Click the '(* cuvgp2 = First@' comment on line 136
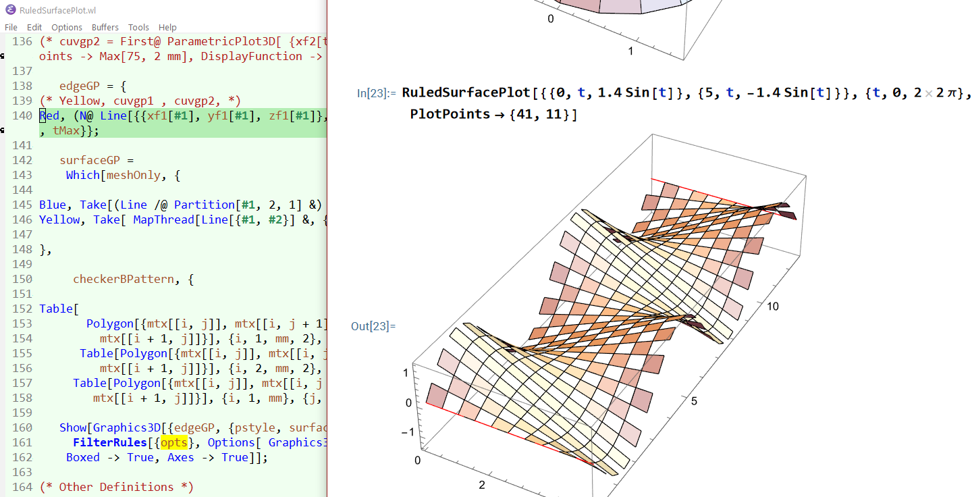The image size is (972, 497). click(x=99, y=41)
